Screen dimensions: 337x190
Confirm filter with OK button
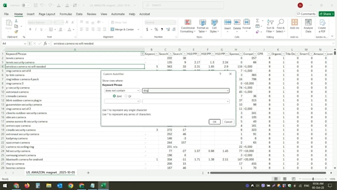(215, 122)
